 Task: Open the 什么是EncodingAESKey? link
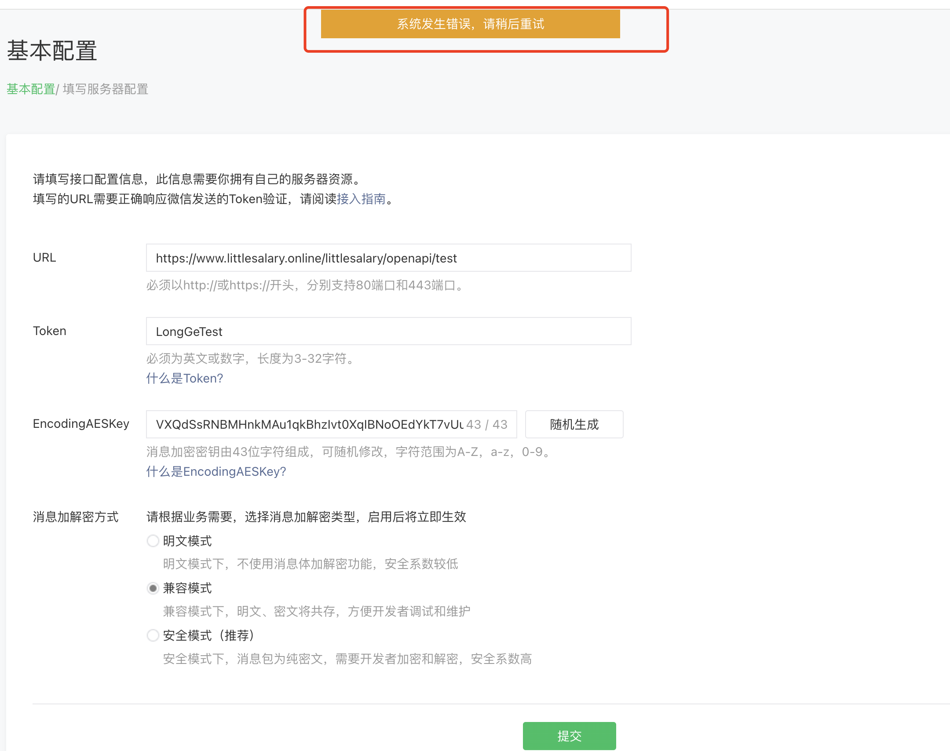[x=216, y=471]
